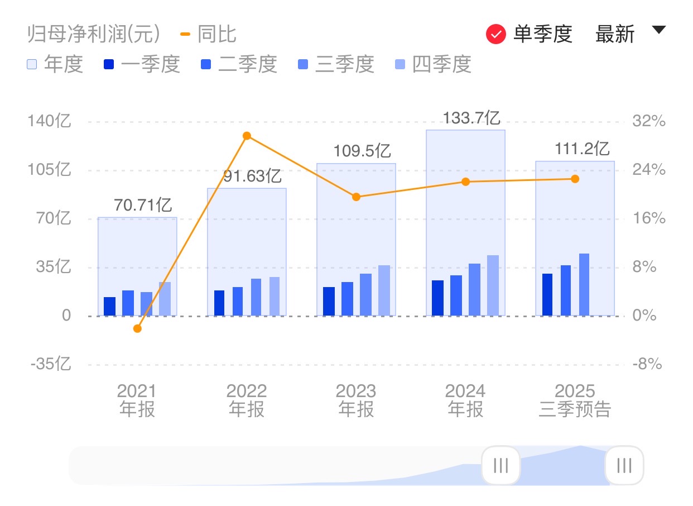This screenshot has height=506, width=693.
Task: Click the 2021 year-over-year line point
Action: tap(138, 328)
